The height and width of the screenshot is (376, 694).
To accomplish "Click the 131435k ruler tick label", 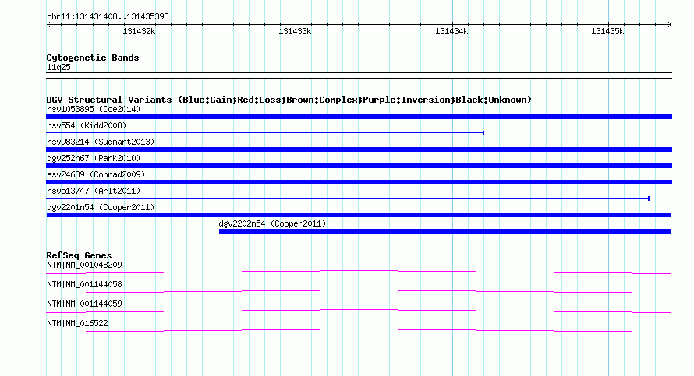I will click(607, 31).
